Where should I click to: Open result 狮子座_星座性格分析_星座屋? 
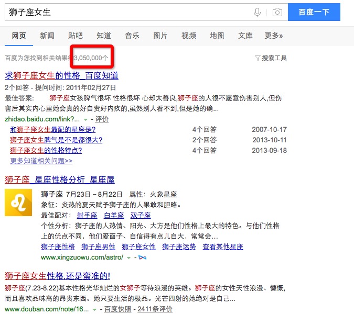(60, 180)
